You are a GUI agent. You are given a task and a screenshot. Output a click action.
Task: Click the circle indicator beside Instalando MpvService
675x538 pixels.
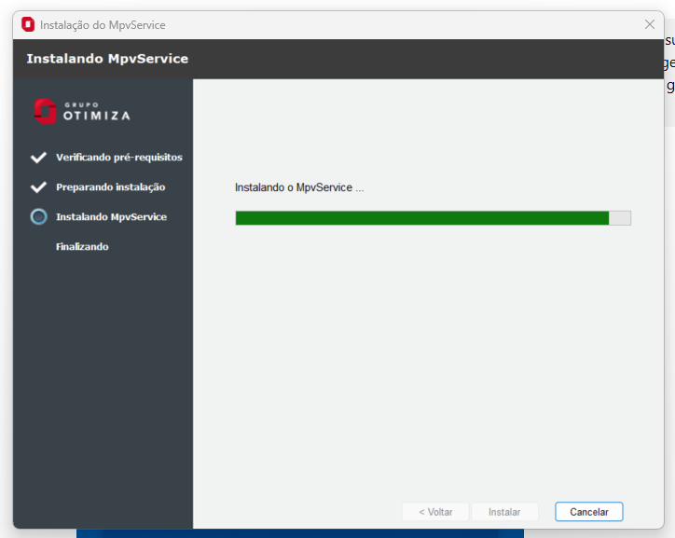tap(39, 216)
